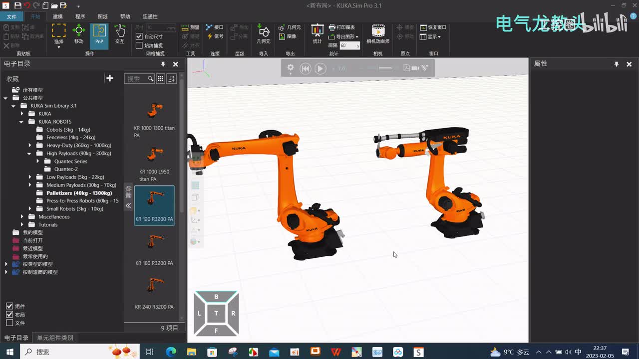The width and height of the screenshot is (639, 359).
Task: Export simulation to PDF icon
Action: click(407, 68)
